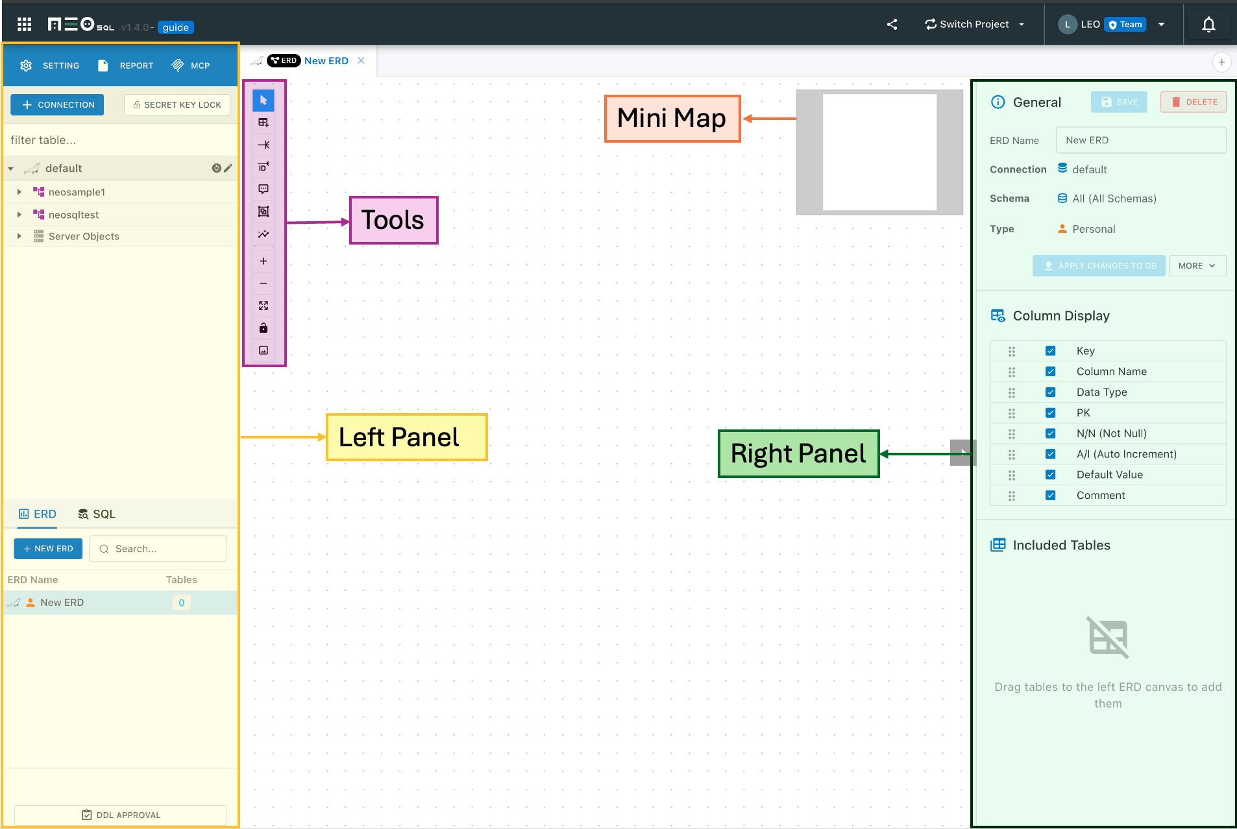Select the New ERD document tab
This screenshot has height=829, width=1237.
(x=309, y=61)
